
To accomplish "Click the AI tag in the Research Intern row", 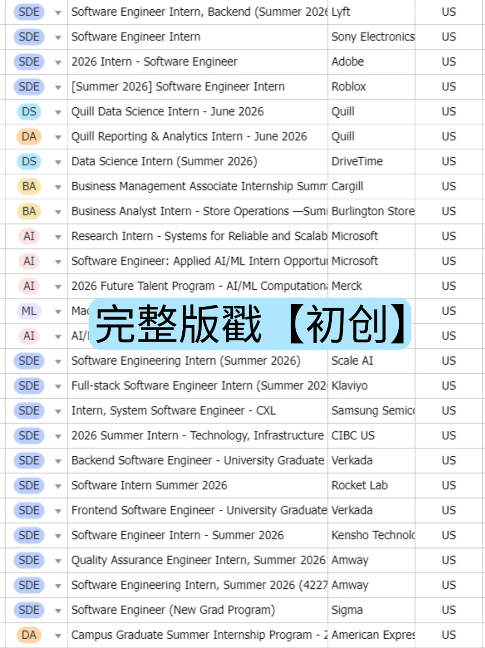I will click(29, 236).
